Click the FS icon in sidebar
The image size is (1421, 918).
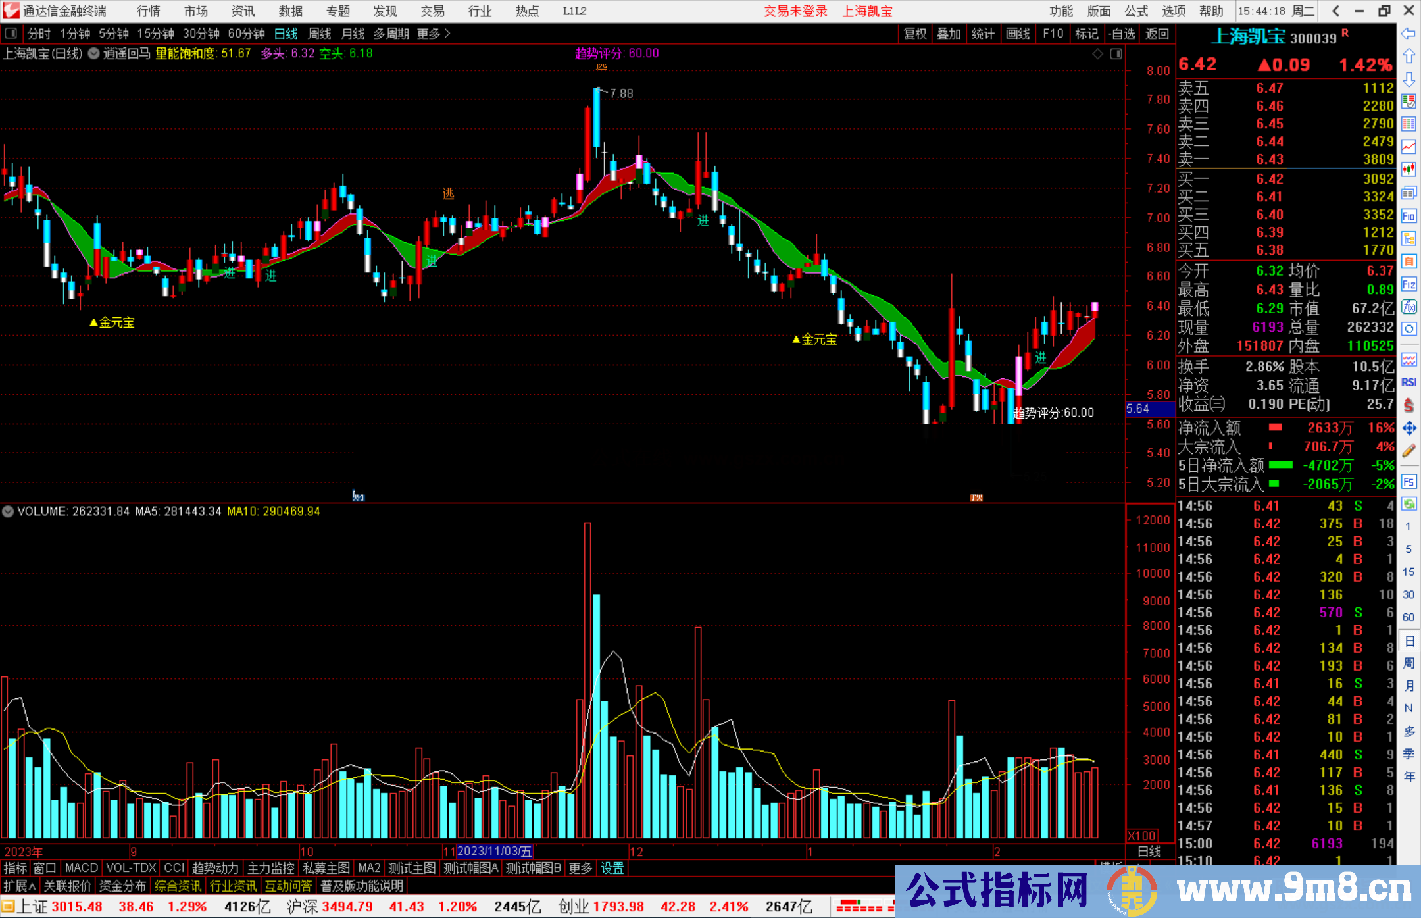point(1409,482)
